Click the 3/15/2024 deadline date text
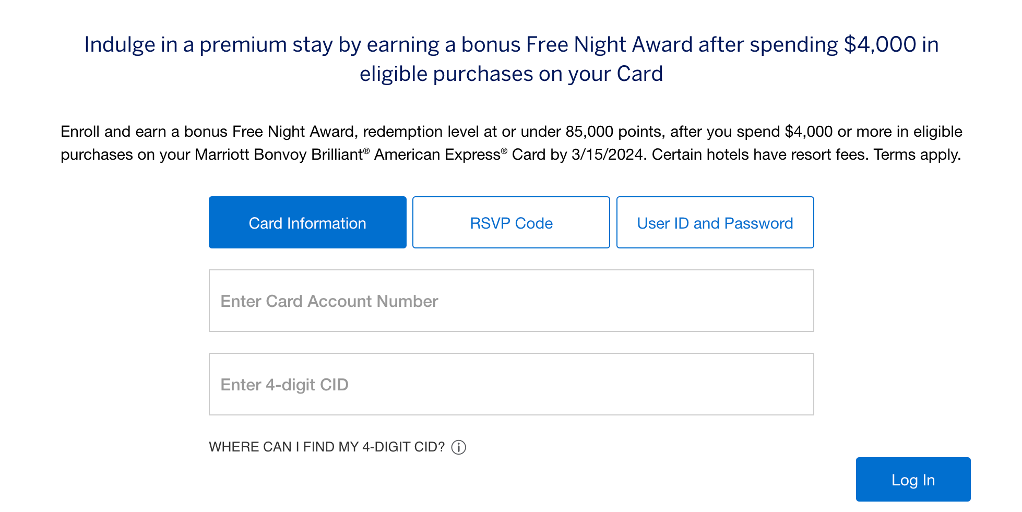The width and height of the screenshot is (1022, 512). tap(607, 155)
